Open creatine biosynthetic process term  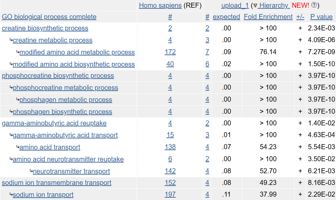click(45, 28)
